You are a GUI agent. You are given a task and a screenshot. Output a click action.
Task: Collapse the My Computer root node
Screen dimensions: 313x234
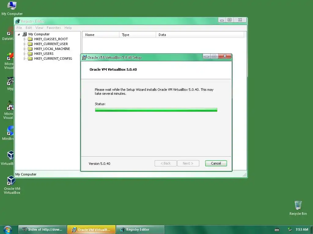coord(19,34)
